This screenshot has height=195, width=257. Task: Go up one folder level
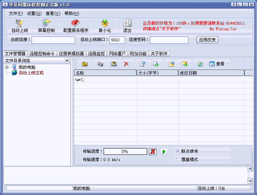85,64
